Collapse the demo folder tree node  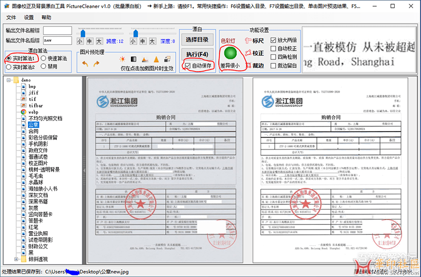point(9,80)
